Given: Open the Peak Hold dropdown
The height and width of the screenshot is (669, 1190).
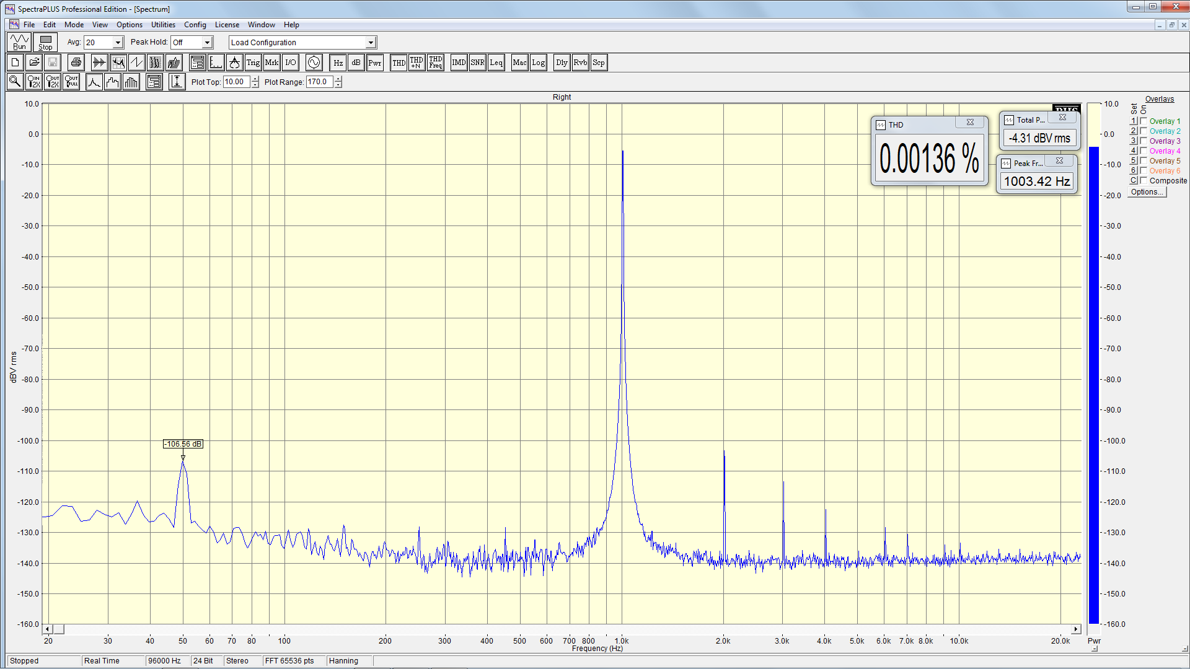Looking at the screenshot, I should click(x=207, y=43).
